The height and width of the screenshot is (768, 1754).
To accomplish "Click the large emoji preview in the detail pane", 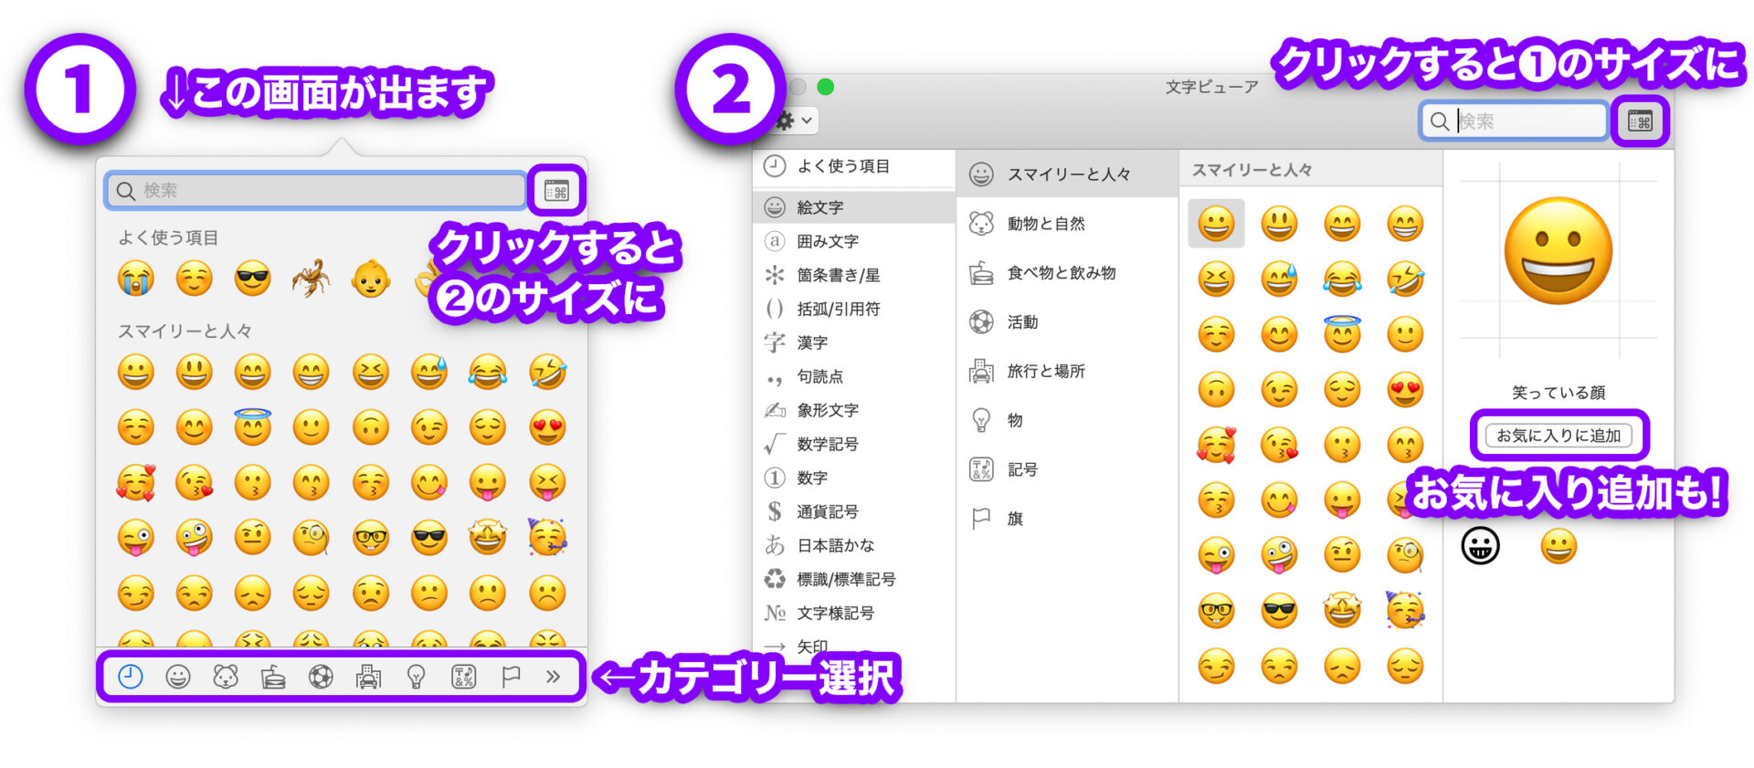I will tap(1559, 251).
